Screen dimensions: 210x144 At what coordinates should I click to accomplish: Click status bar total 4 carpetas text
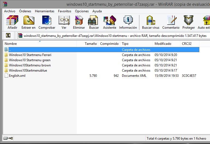[x=176, y=139]
